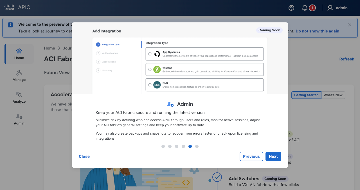
Task: Select the App Dynamics radio button
Action: 150,54
